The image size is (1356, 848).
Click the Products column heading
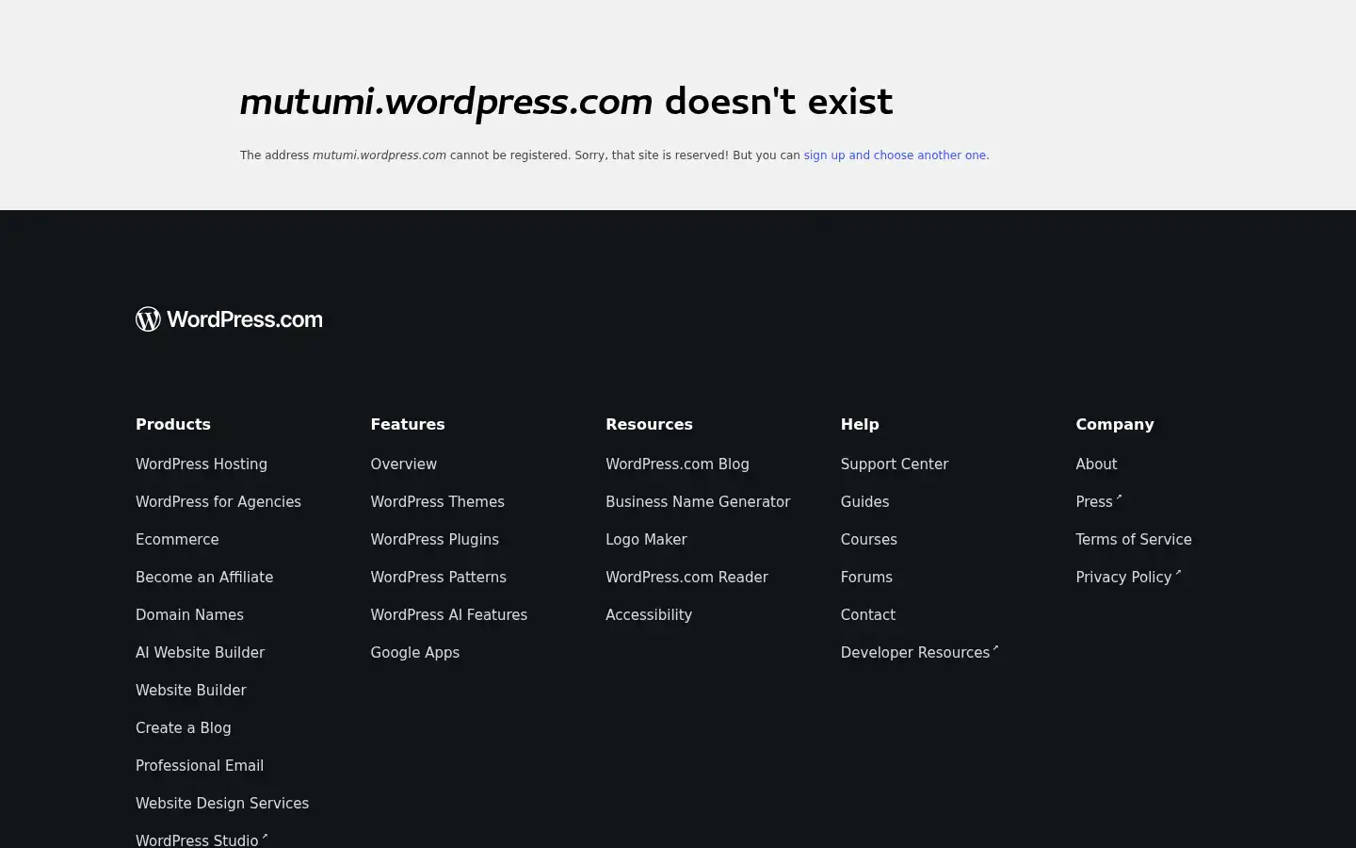tap(173, 424)
